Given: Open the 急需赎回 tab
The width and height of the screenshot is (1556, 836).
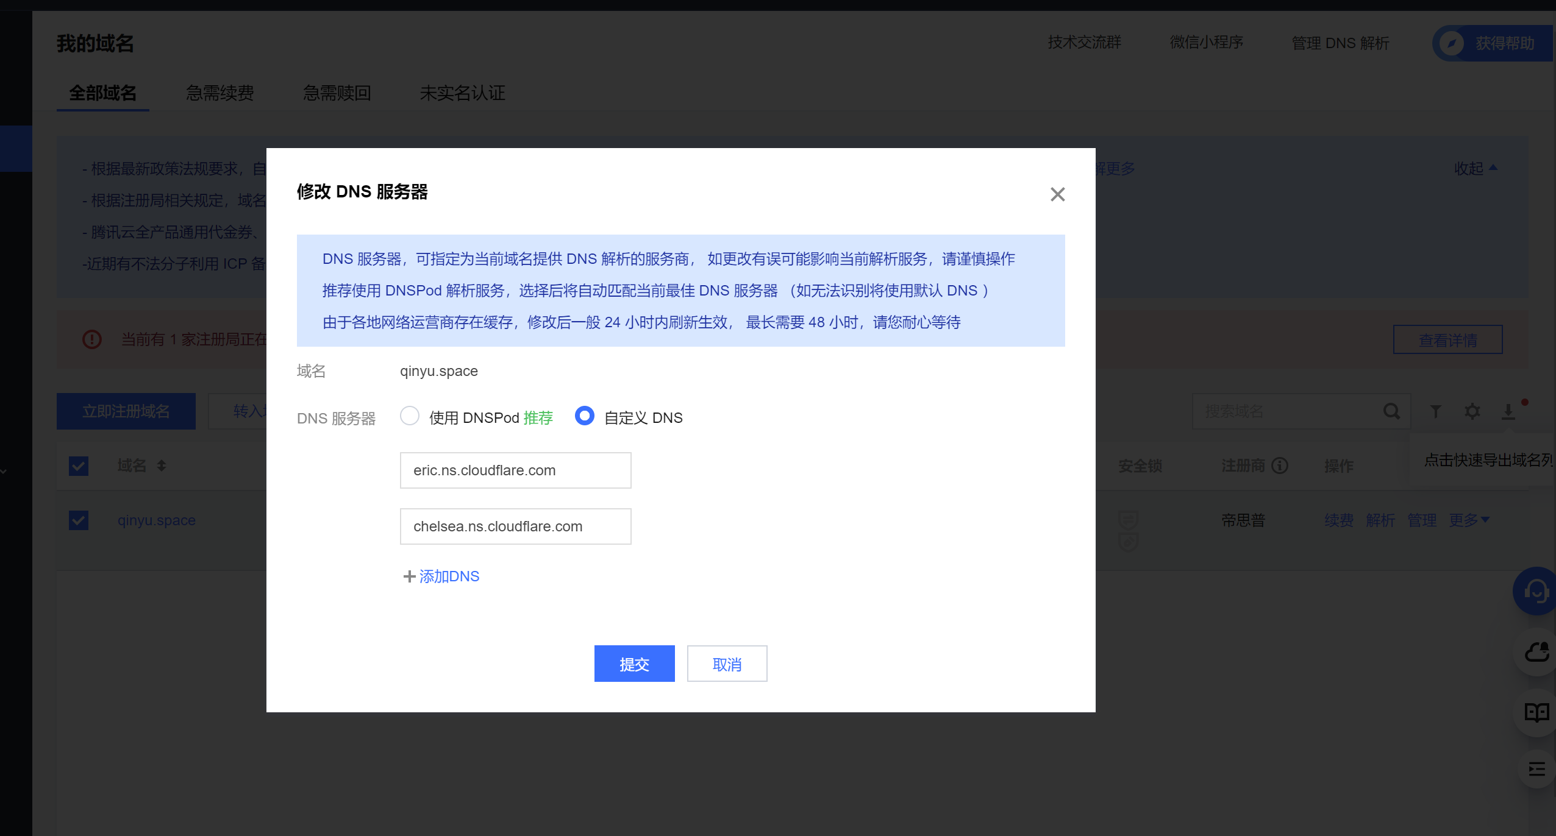Looking at the screenshot, I should point(337,93).
